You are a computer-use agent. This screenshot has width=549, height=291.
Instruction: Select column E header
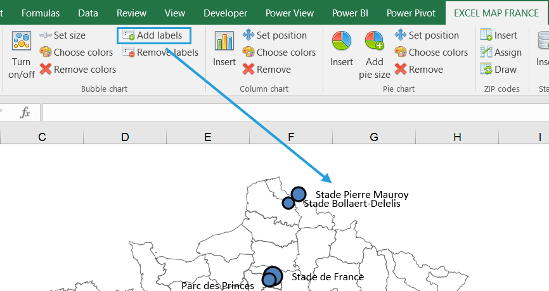[208, 137]
